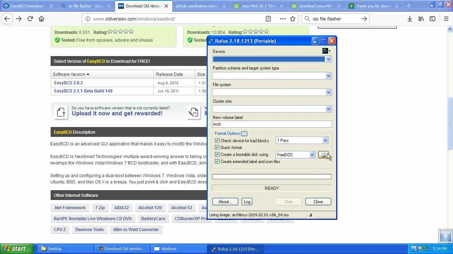453x254 pixels.
Task: Open Rufus language globe icon menu
Action: 326,51
